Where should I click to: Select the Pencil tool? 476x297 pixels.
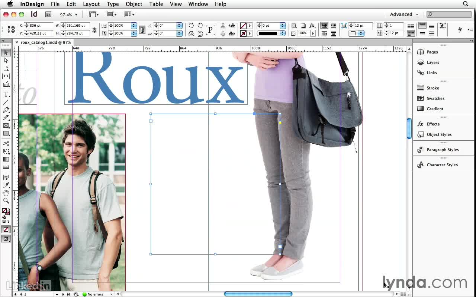pyautogui.click(x=6, y=118)
